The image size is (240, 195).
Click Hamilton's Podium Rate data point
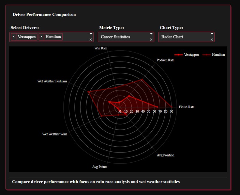coord(142,80)
